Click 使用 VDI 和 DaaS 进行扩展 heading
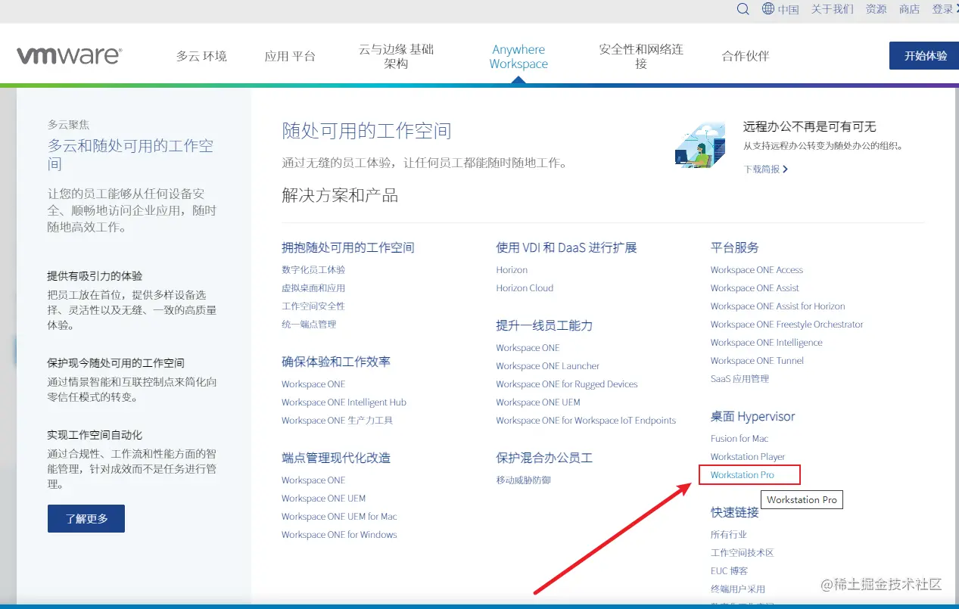 tap(566, 247)
